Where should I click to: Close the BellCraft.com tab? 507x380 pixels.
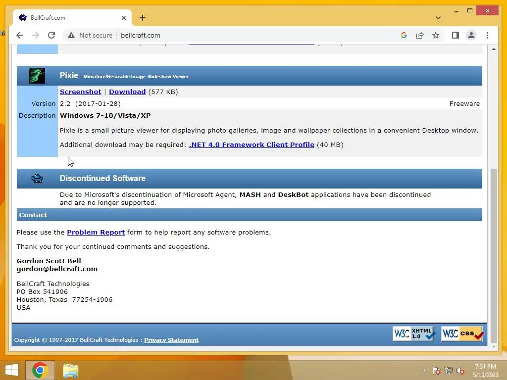coord(123,18)
